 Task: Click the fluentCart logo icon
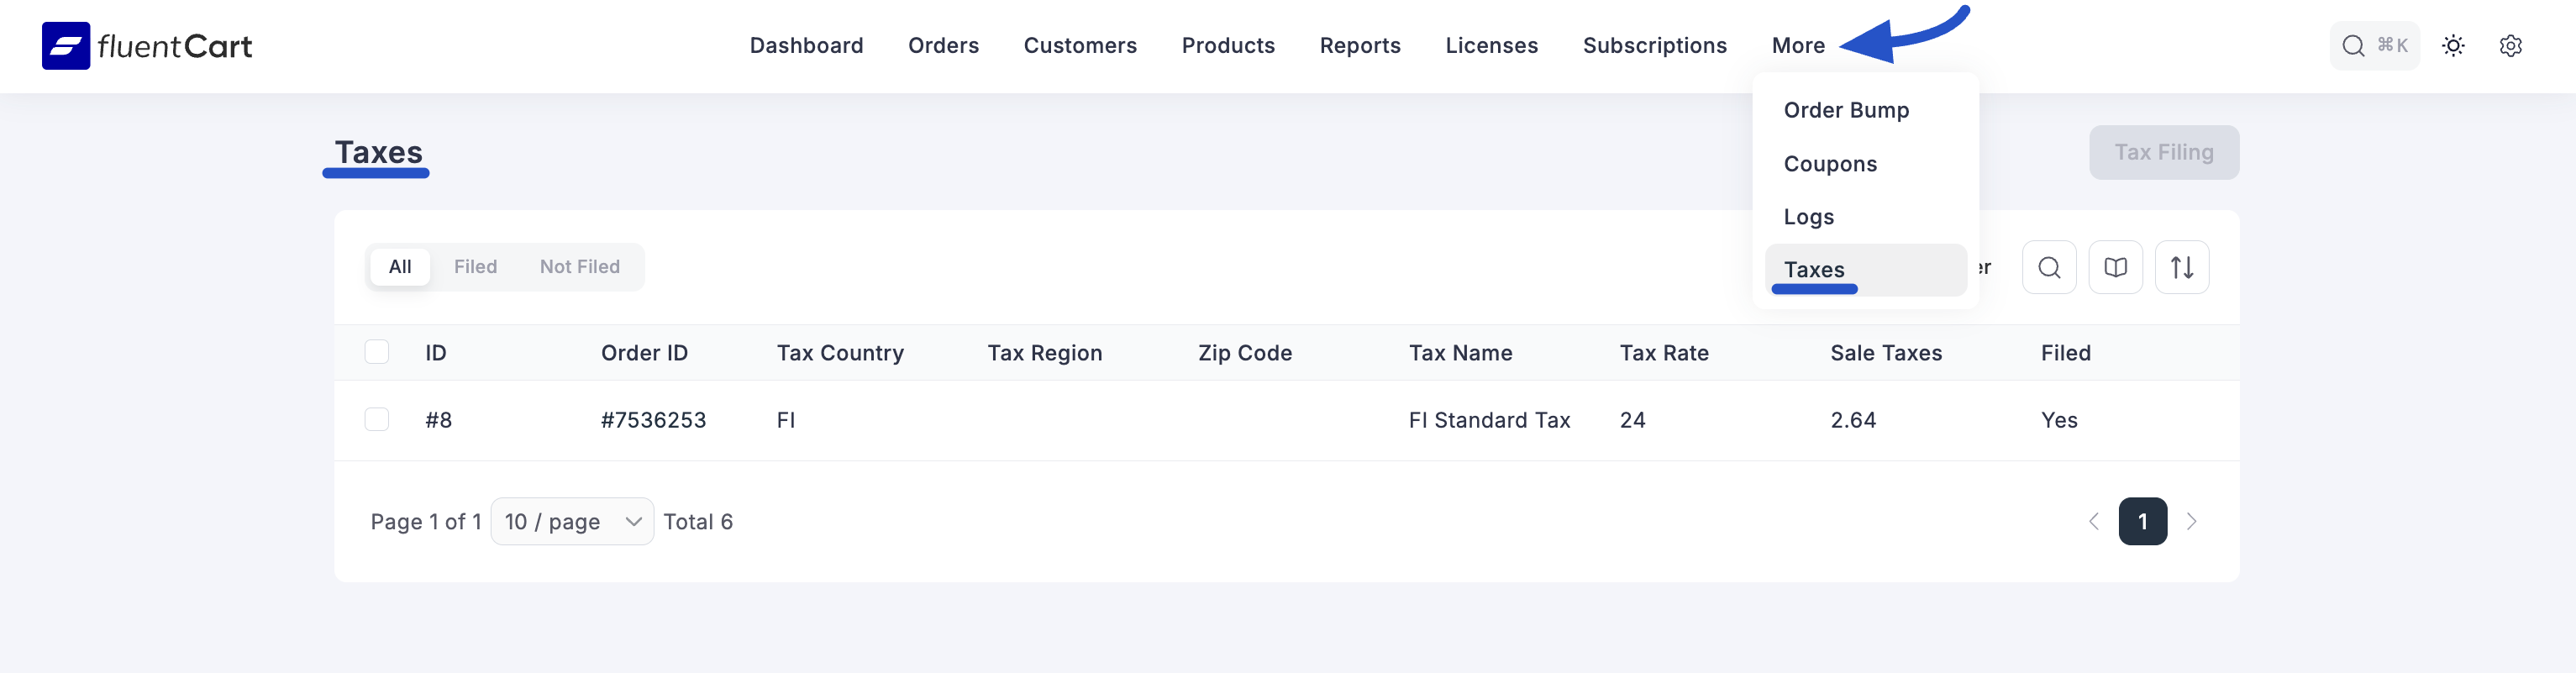pos(66,46)
